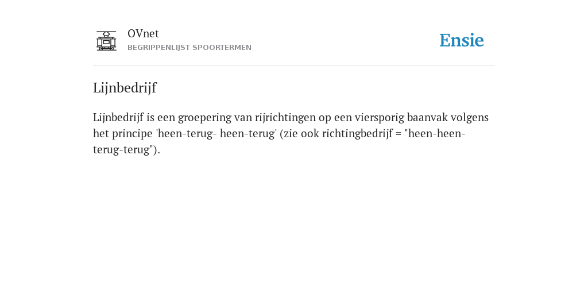588x294 pixels.
Task: Open the OVnet source title
Action: pyautogui.click(x=143, y=34)
